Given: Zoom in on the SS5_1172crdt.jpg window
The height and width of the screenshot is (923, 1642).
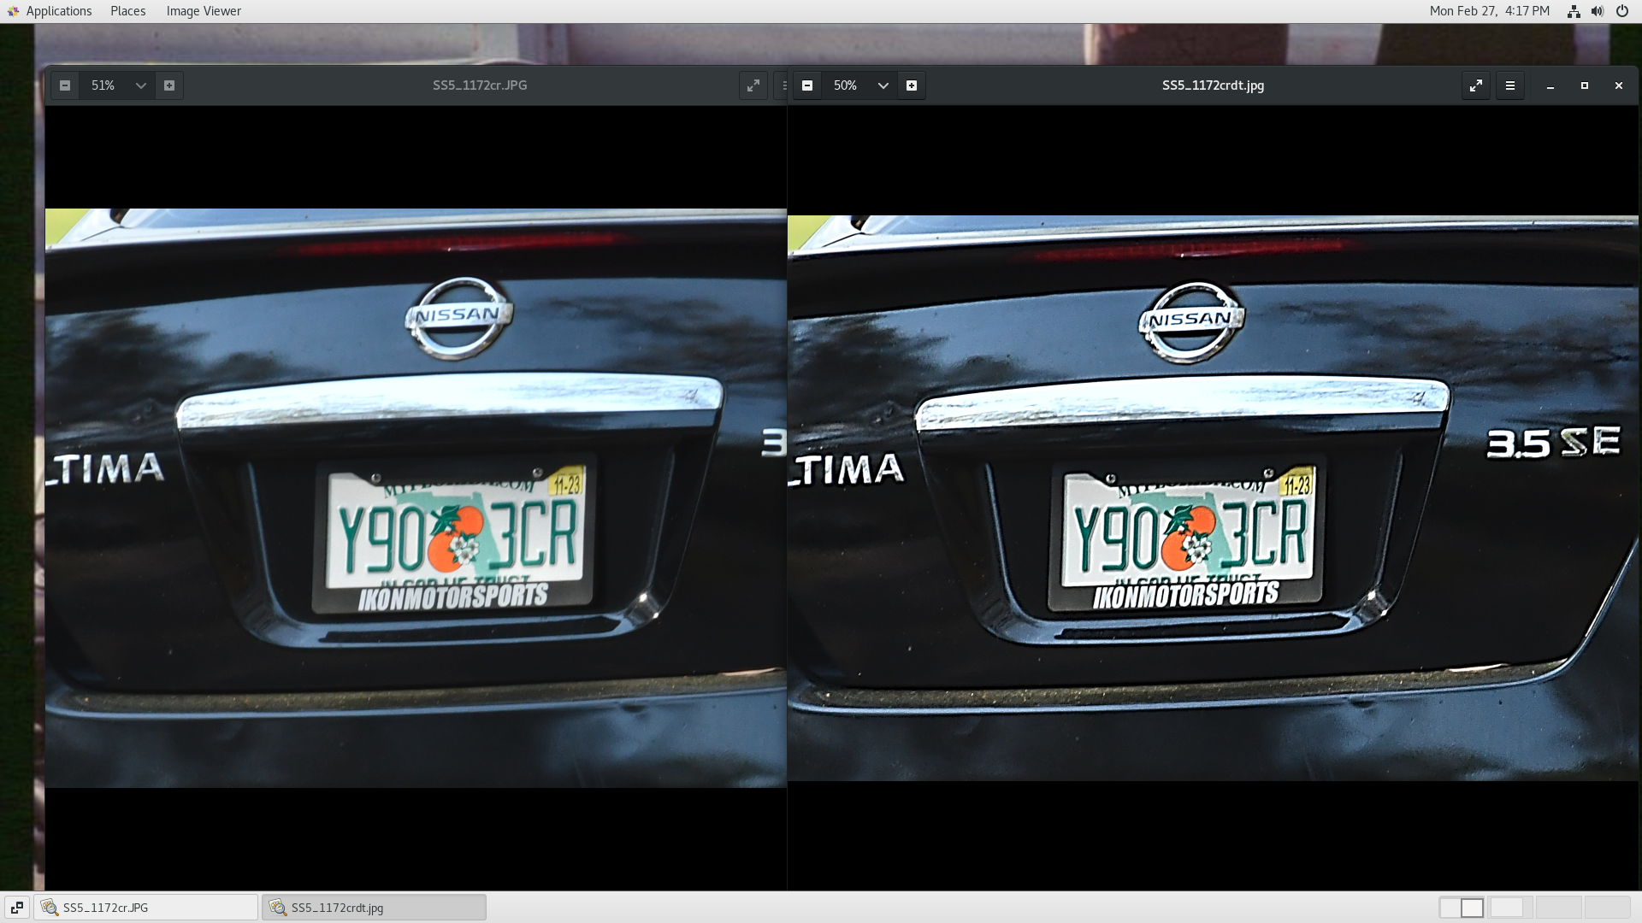Looking at the screenshot, I should tap(912, 85).
